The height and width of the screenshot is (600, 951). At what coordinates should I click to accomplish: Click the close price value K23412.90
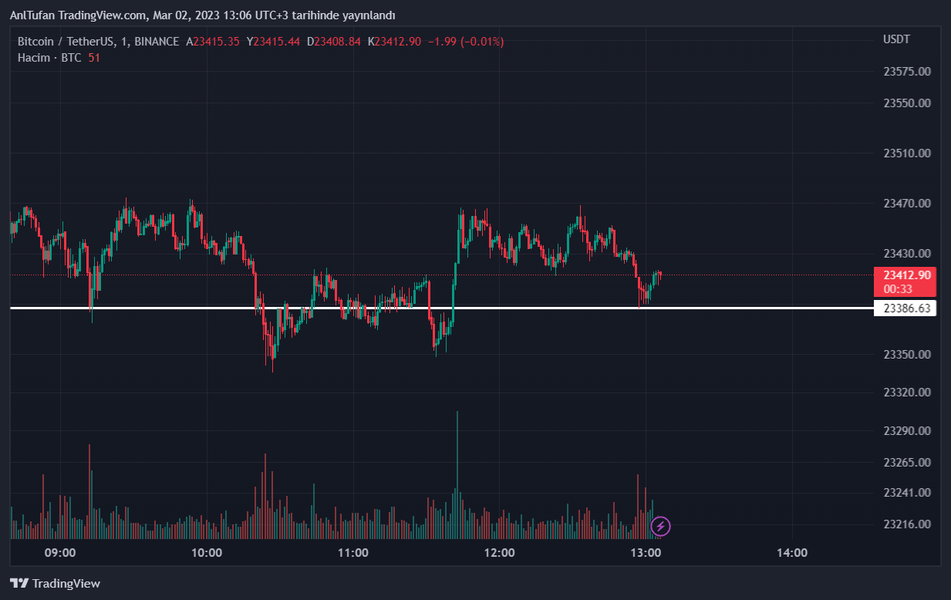point(394,42)
